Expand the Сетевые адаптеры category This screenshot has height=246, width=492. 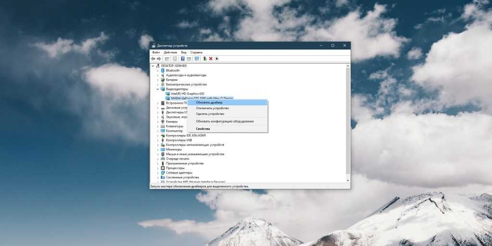tap(158, 172)
